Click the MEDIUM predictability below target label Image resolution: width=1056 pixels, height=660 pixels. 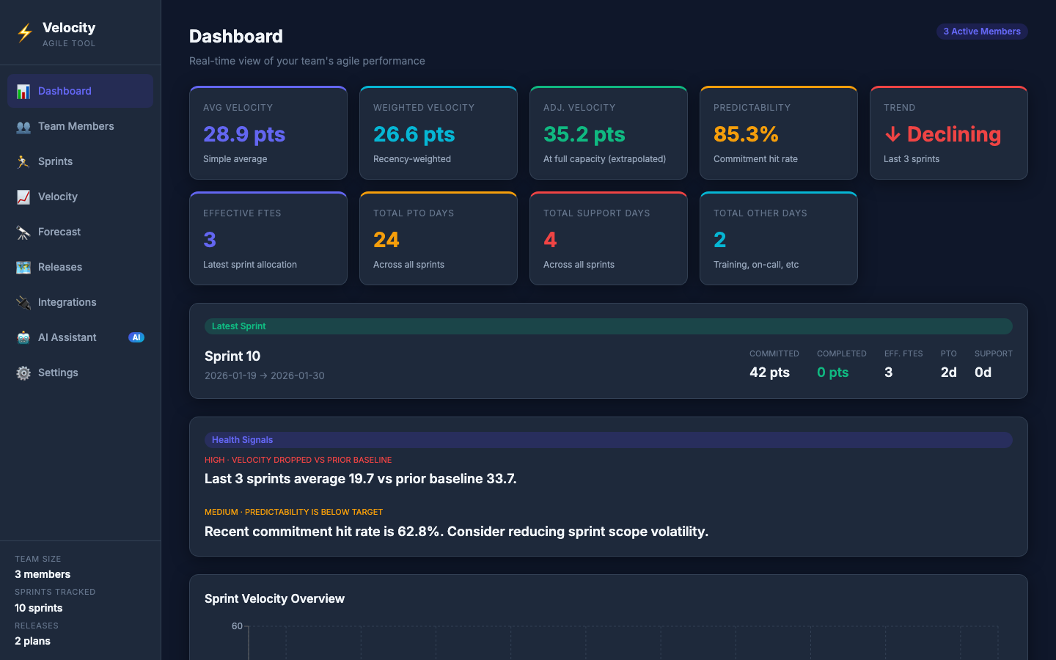pos(293,512)
